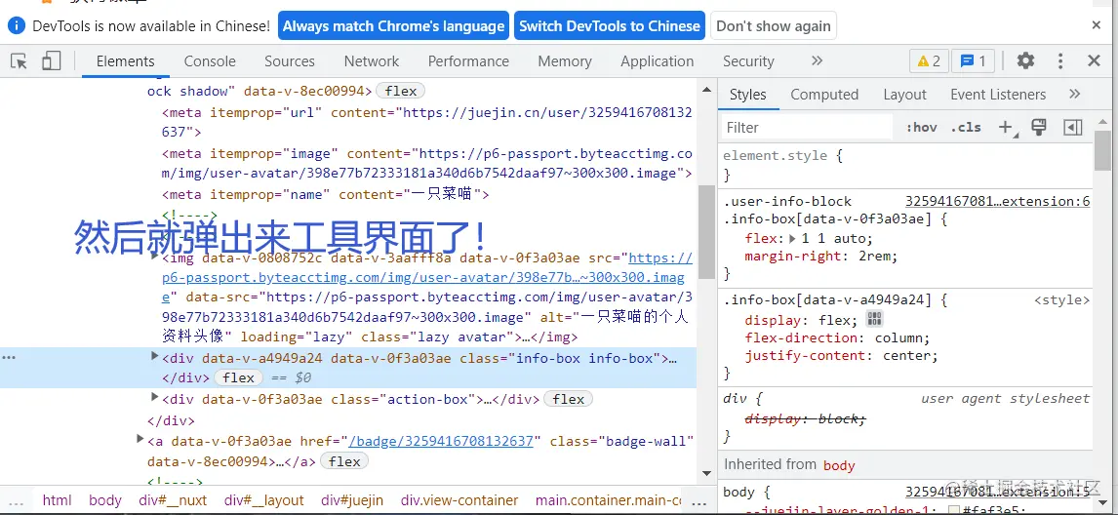Open the DevTools settings gear
This screenshot has width=1118, height=515.
pos(1025,61)
